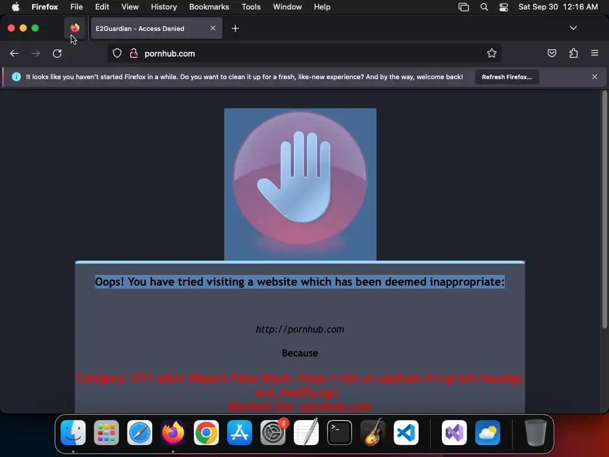
Task: Click the 'Blocked site: pornhub.com' line
Action: pos(300,406)
